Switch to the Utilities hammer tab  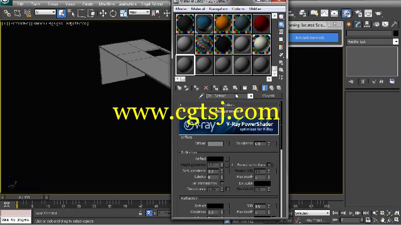click(x=394, y=24)
